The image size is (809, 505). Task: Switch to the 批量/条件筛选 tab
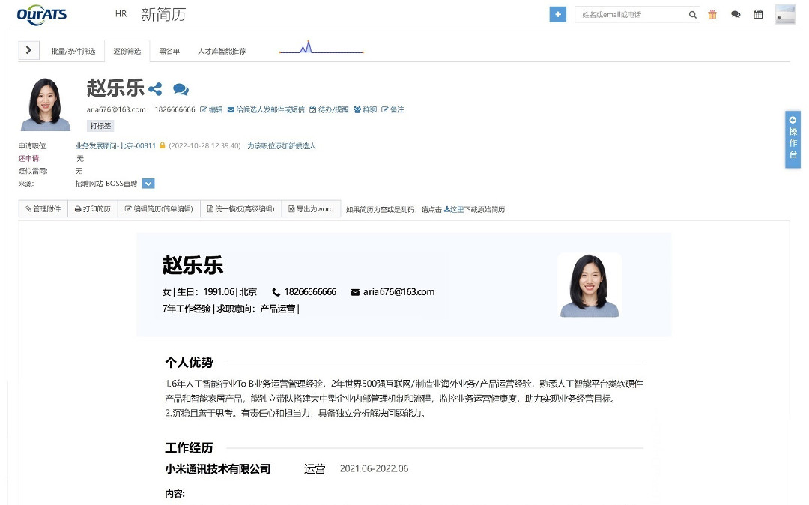[73, 52]
